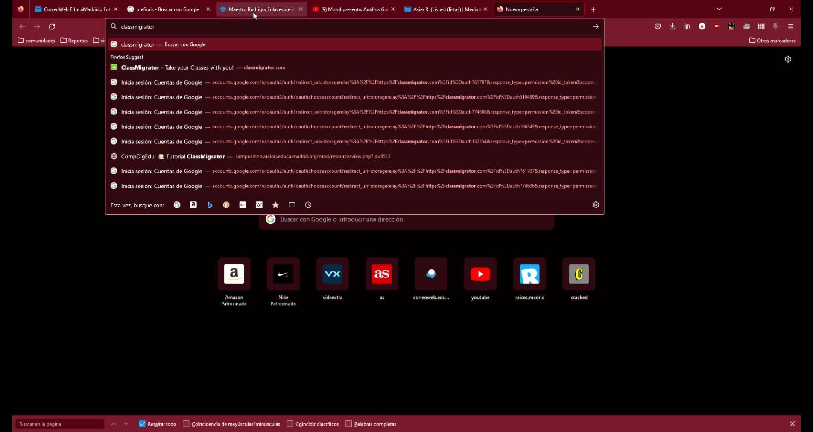Viewport: 813px width, 432px height.
Task: Open the Otros marcadores bookmarks folder
Action: (772, 41)
